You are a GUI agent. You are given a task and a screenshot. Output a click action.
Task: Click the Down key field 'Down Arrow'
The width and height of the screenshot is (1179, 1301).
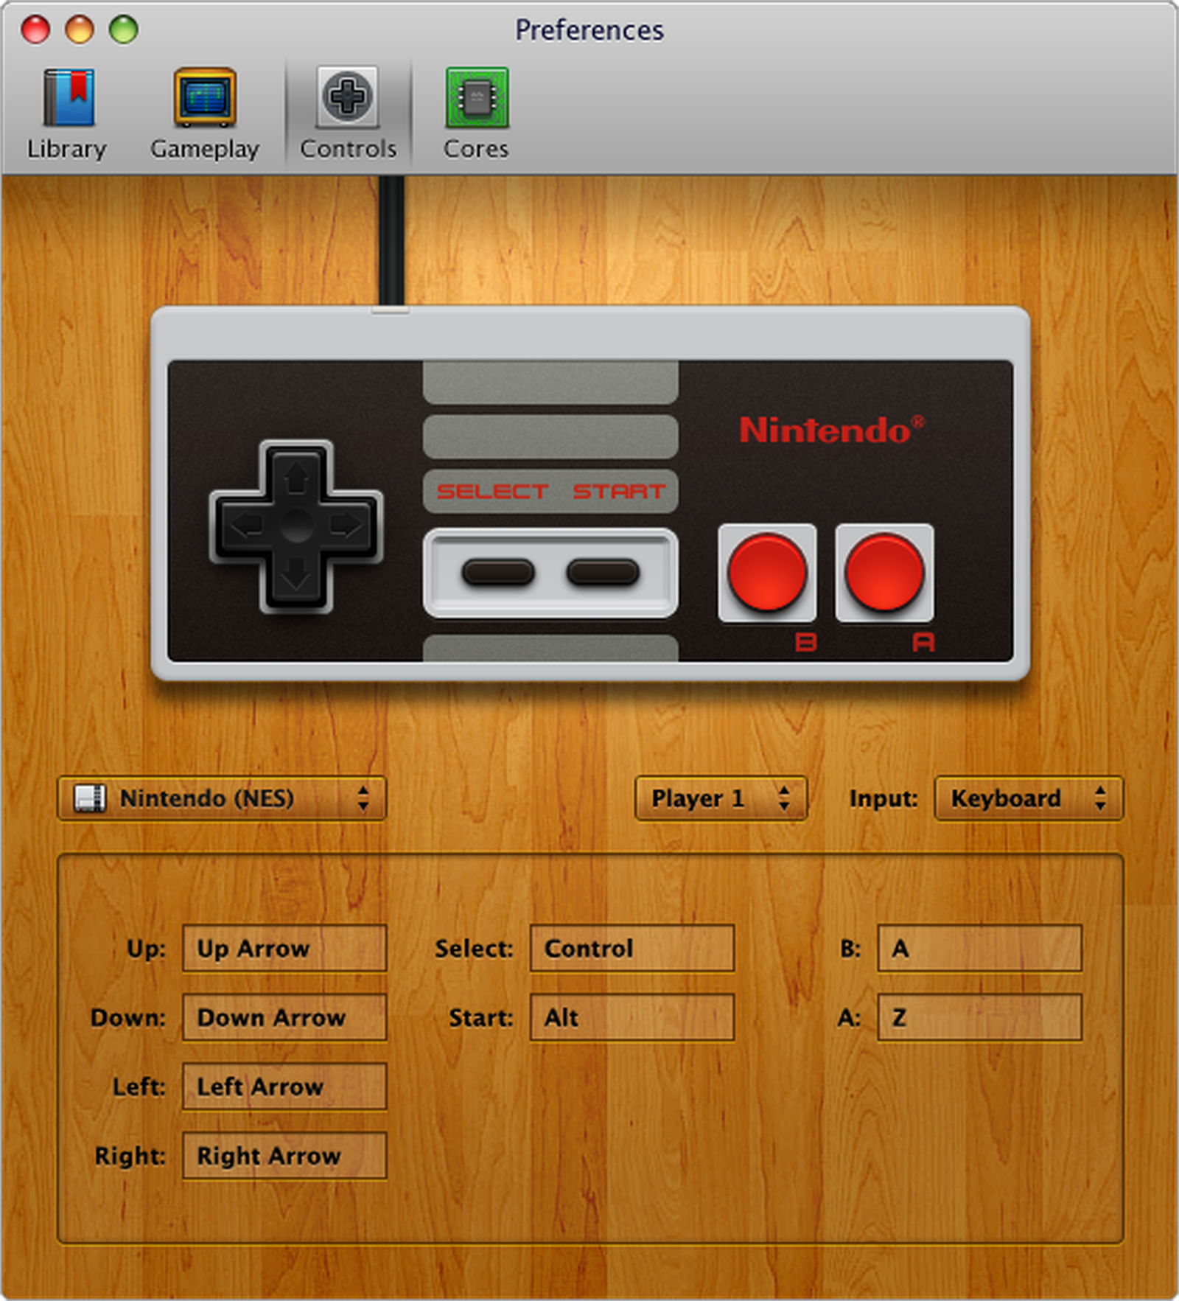pos(284,1017)
